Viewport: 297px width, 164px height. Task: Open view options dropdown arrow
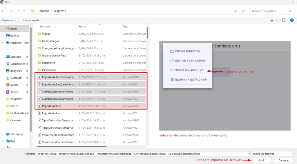click(x=276, y=20)
